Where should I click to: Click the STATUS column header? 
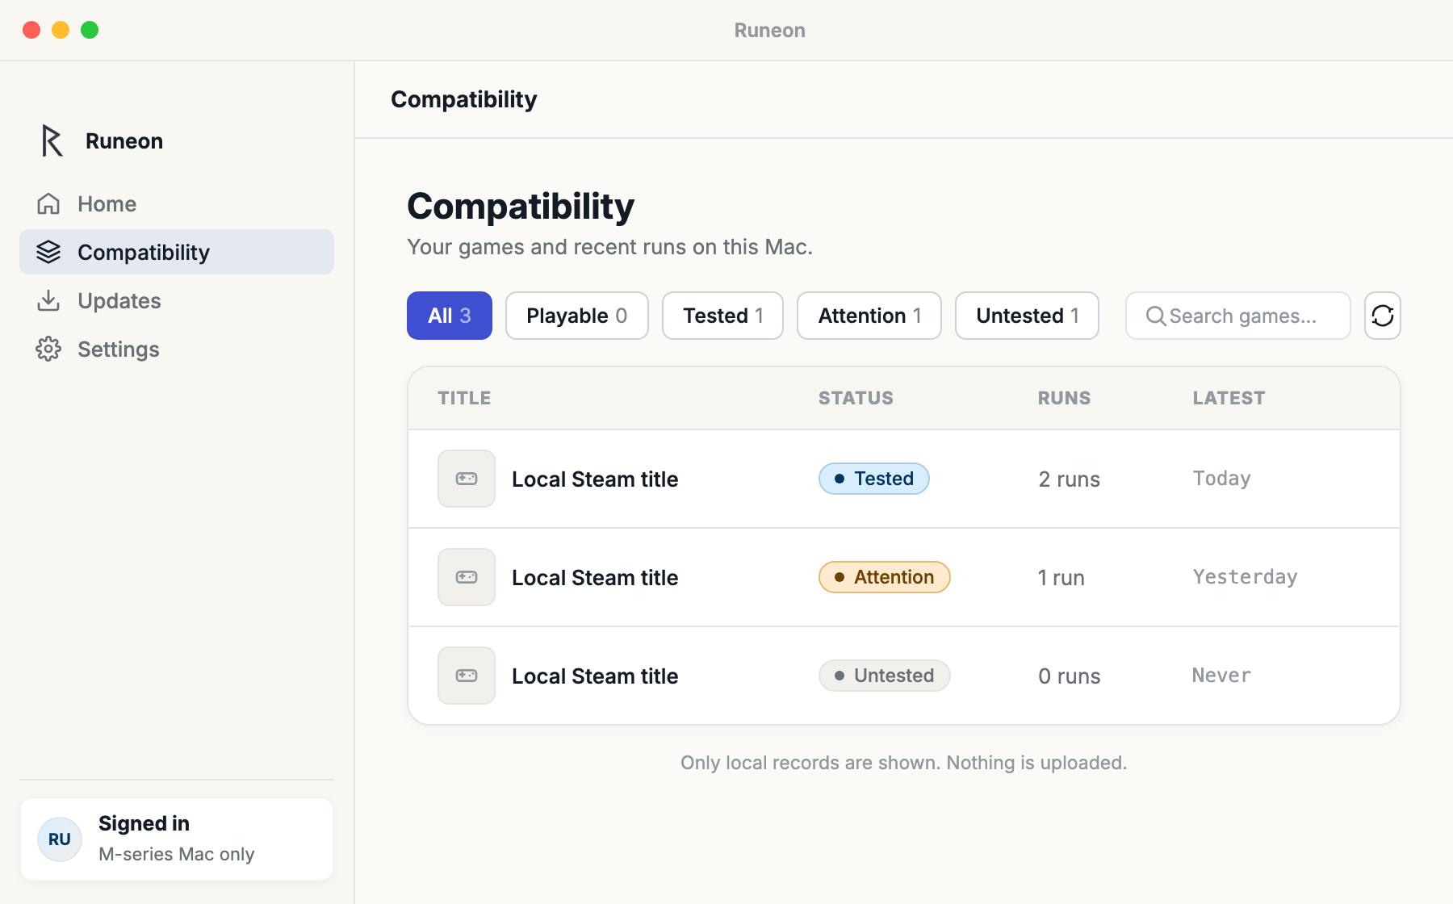856,398
